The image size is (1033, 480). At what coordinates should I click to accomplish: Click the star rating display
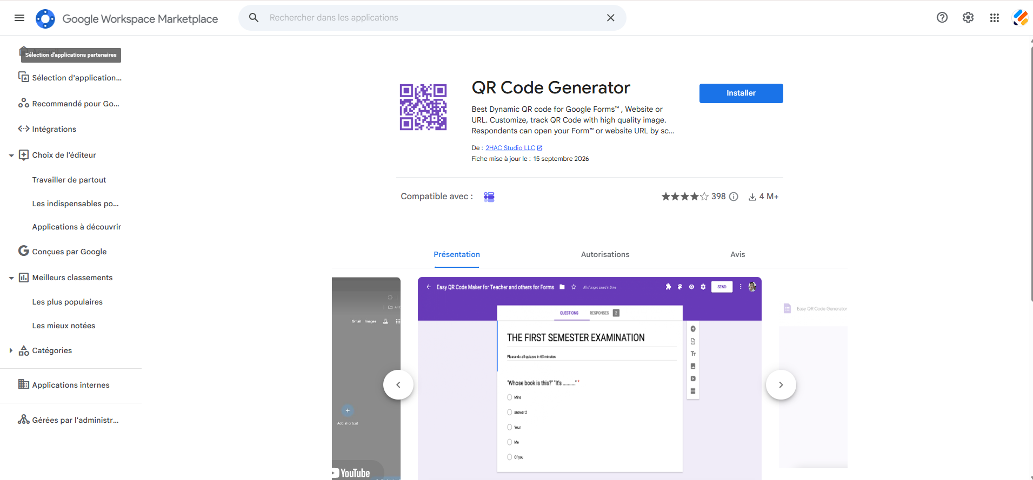click(x=685, y=197)
